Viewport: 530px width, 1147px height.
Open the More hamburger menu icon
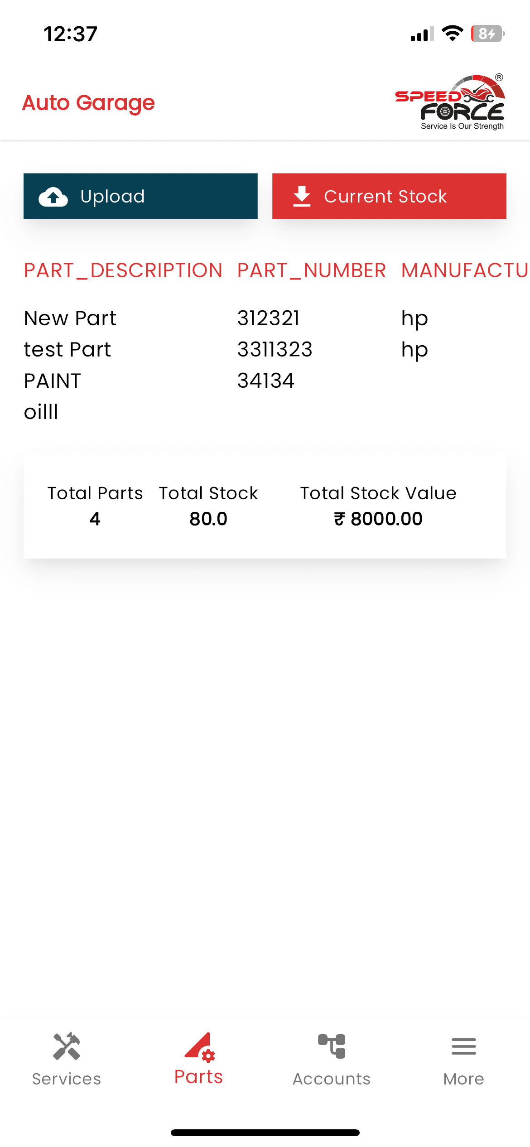463,1046
